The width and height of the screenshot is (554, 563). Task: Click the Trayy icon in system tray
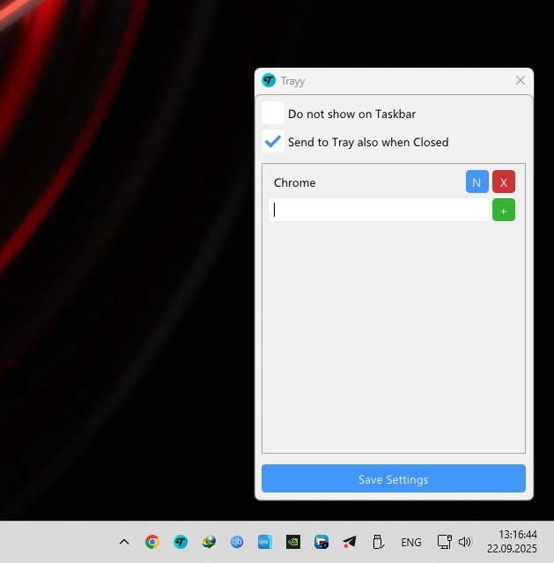[x=181, y=542]
